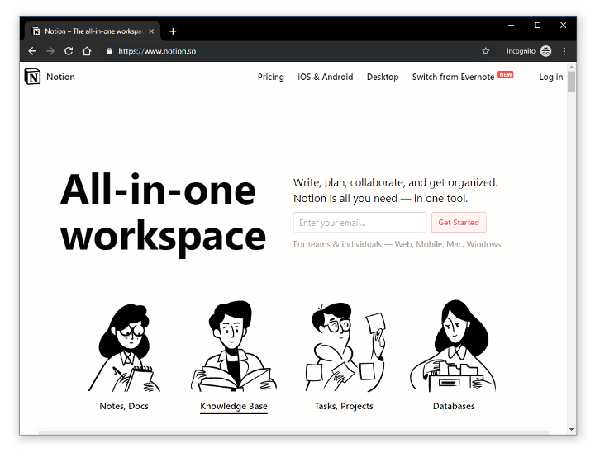Screen dimensions: 595x457
Task: Select the Notes, Docs illustration
Action: (124, 347)
